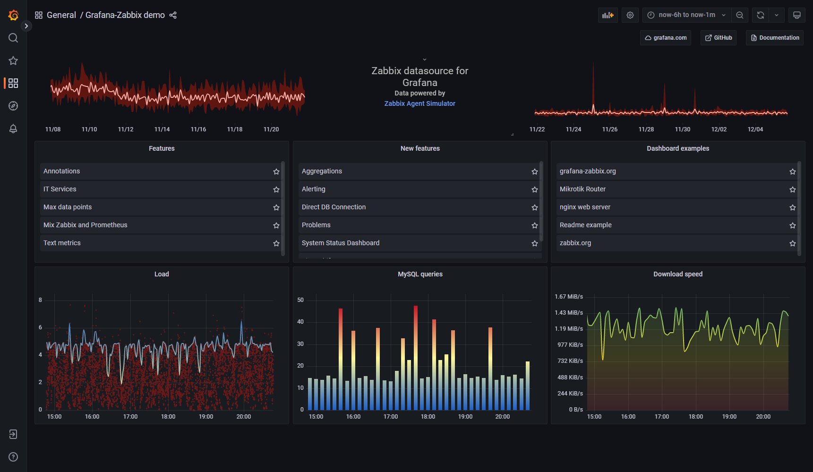Open dashboard settings gear
The width and height of the screenshot is (813, 472).
(x=630, y=15)
